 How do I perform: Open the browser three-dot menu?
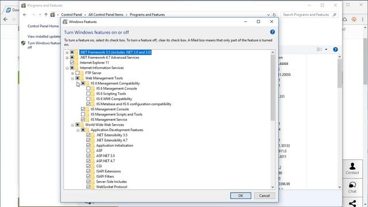(x=363, y=19)
